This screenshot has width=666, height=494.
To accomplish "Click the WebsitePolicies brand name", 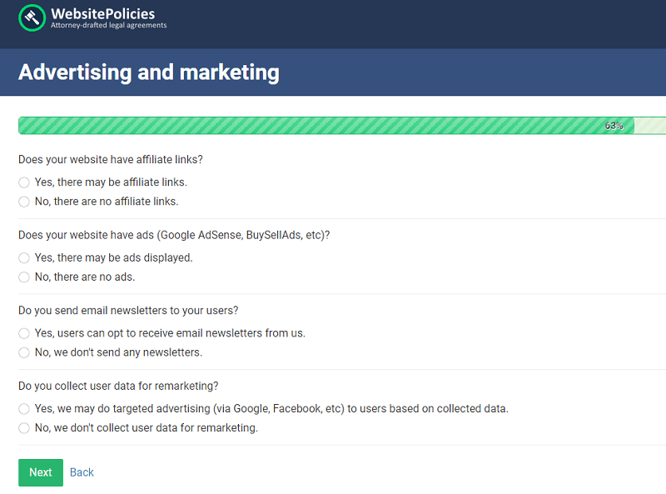I will click(102, 13).
